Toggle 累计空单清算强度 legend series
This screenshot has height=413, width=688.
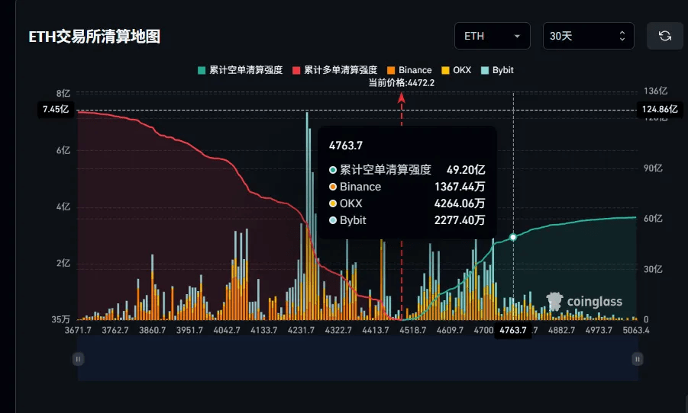point(241,70)
